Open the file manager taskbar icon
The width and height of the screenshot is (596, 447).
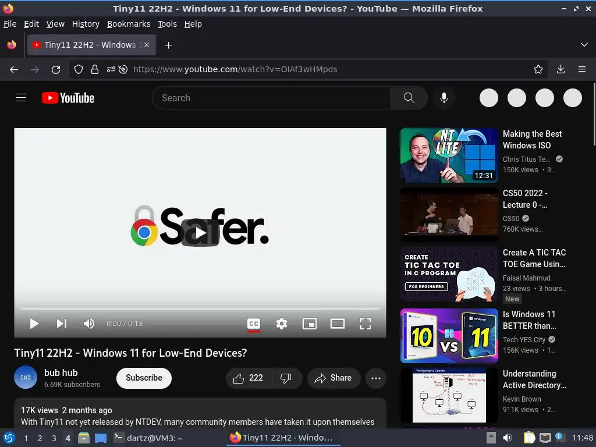point(84,438)
